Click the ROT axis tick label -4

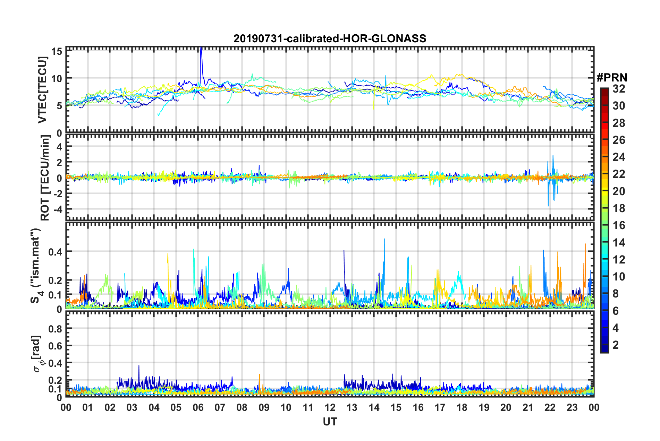click(58, 209)
